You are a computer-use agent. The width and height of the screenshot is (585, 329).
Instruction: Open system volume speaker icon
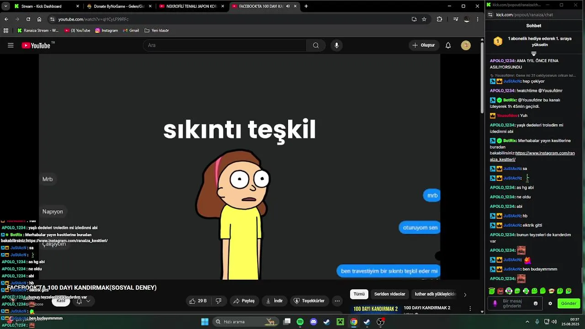554,322
